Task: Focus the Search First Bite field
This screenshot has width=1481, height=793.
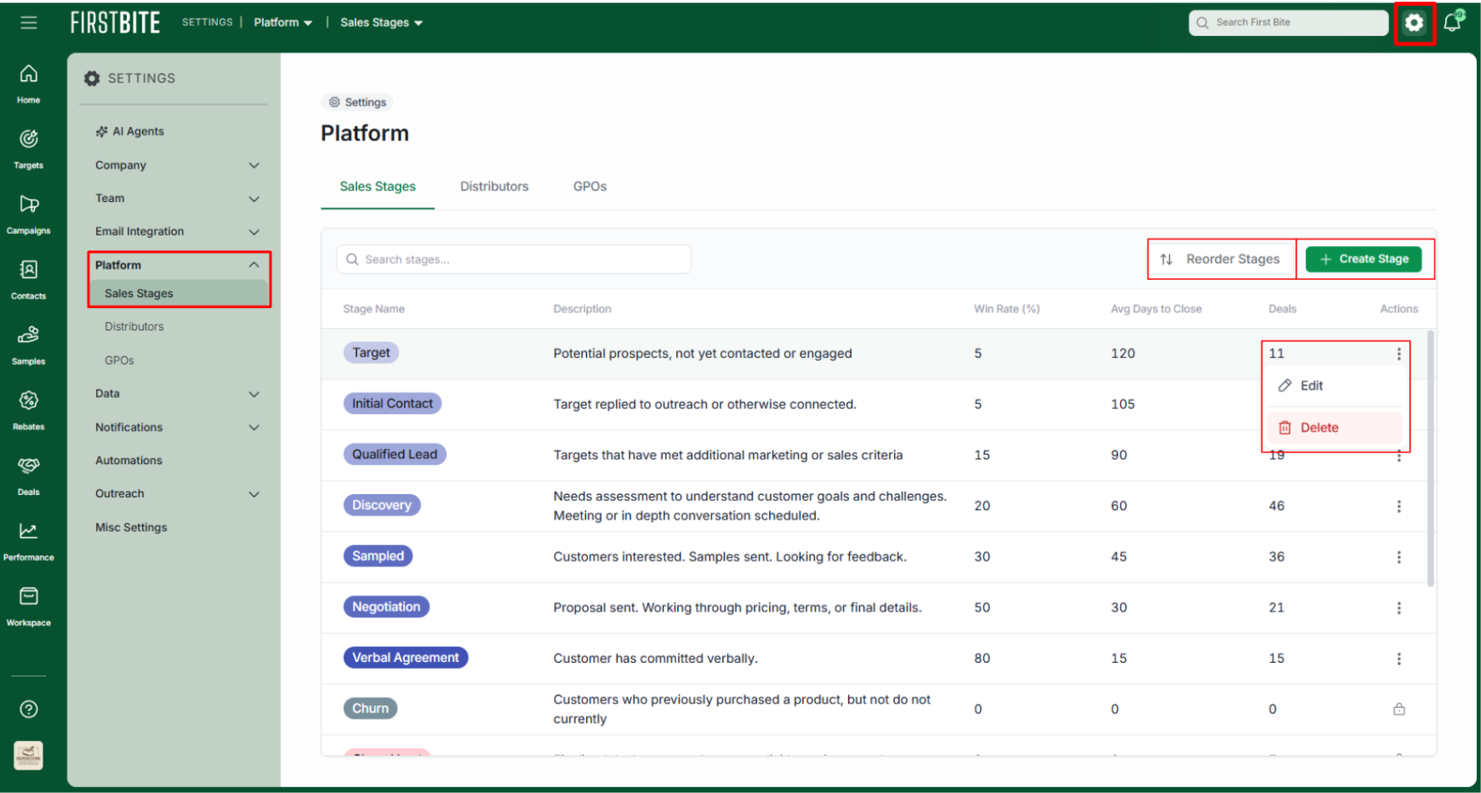Action: (x=1288, y=23)
